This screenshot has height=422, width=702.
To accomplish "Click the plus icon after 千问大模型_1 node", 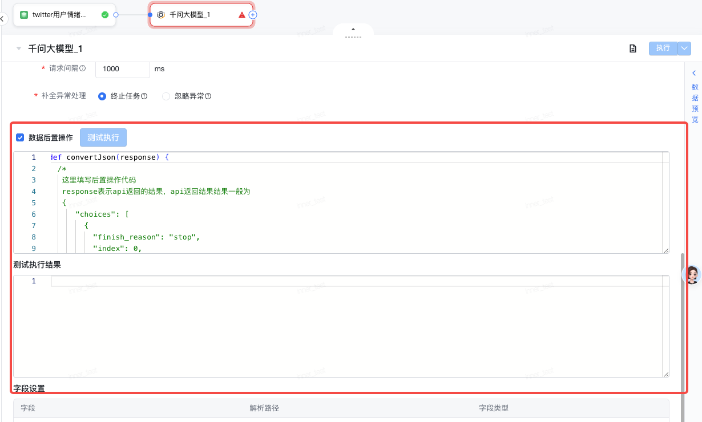I will click(x=253, y=15).
